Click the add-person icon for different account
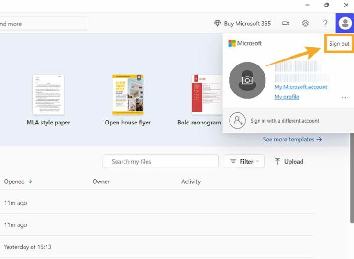 [x=237, y=121]
